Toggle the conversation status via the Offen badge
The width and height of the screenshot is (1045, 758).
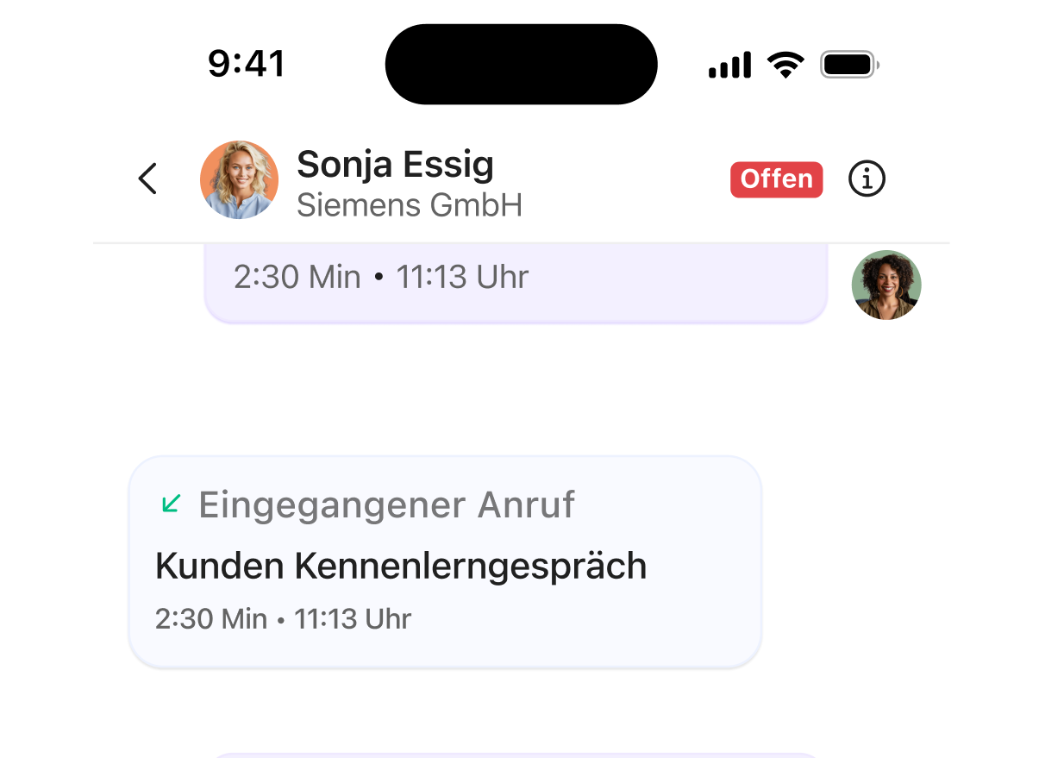(x=776, y=179)
